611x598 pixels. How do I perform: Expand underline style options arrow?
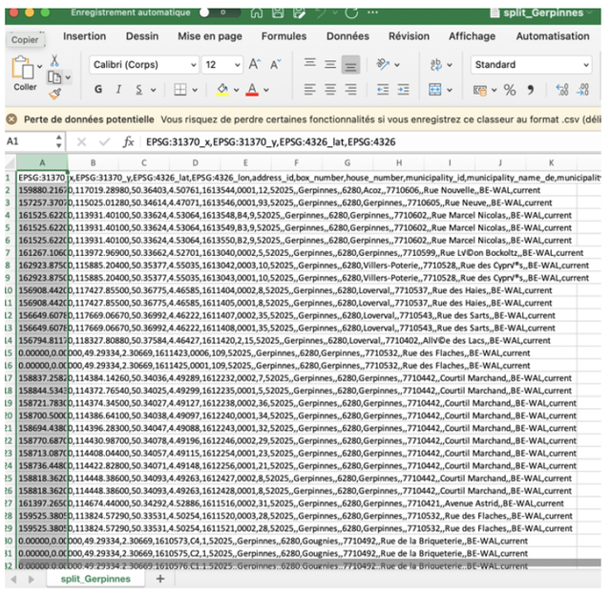[154, 90]
